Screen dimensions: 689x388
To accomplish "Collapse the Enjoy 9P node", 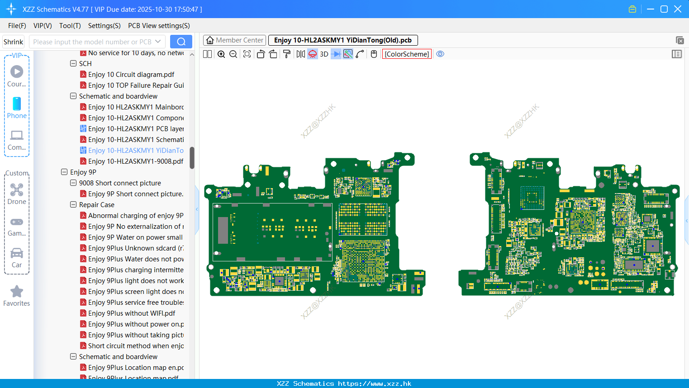I will (x=64, y=172).
